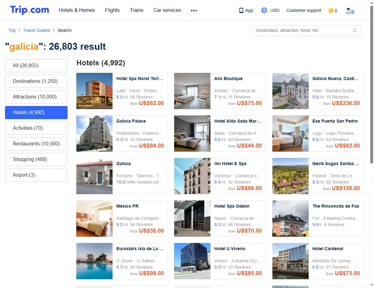Click the US$56.00 price

click(x=151, y=231)
